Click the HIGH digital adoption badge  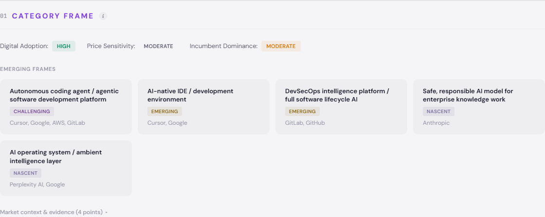[63, 46]
